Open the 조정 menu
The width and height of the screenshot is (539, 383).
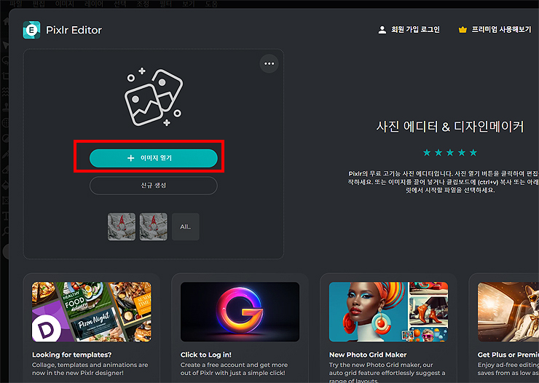[x=143, y=4]
